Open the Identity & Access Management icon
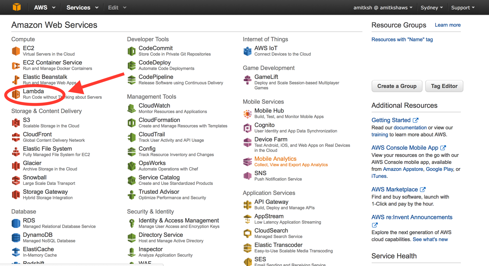 [x=132, y=224]
